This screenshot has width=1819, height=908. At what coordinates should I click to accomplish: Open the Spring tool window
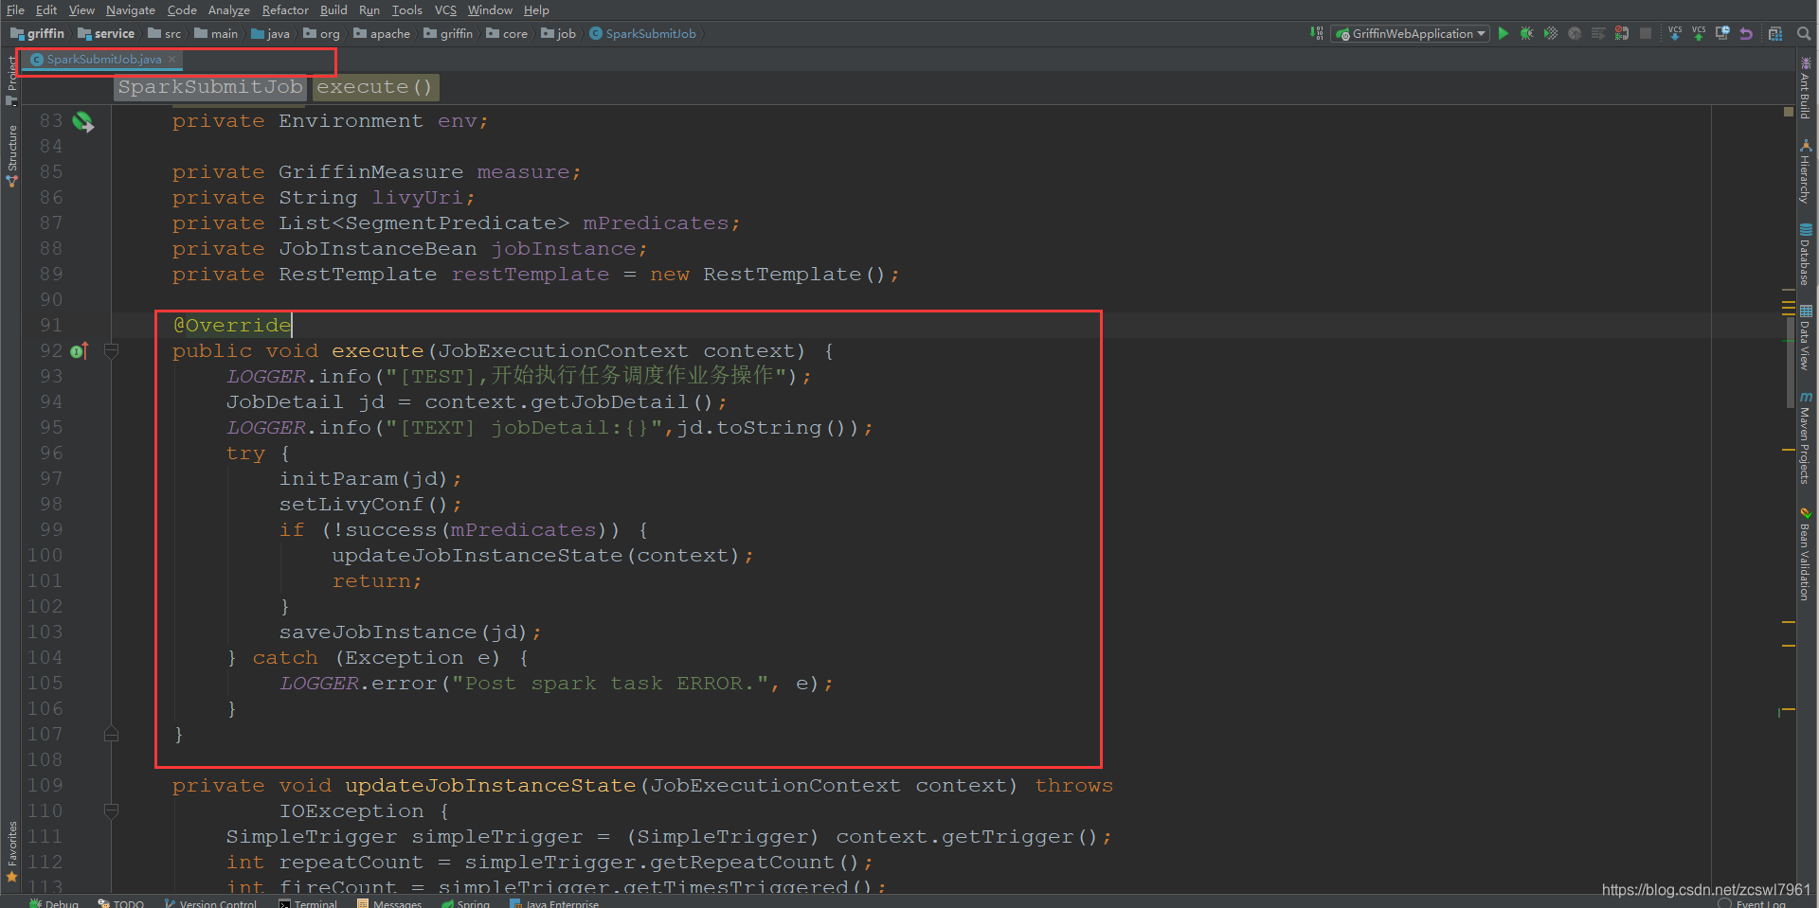point(465,902)
